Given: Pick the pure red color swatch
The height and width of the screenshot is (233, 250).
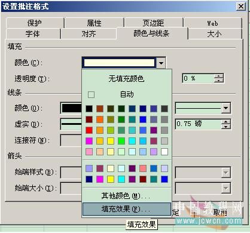Looking at the screenshot, I should coord(89,130).
